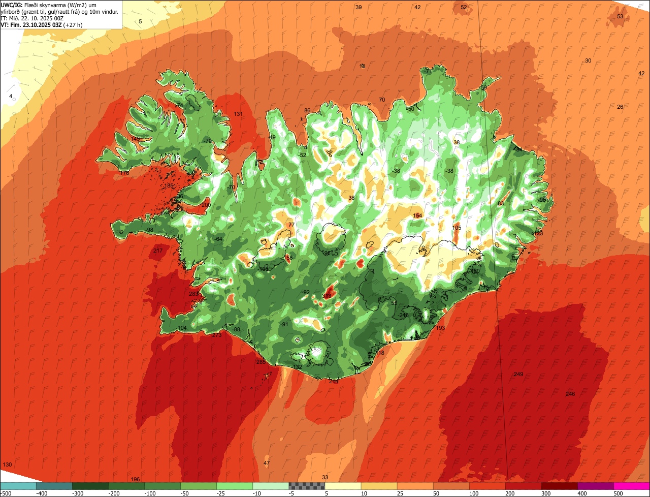Click the map value 26
Viewport: 650px width, 497px height.
620,107
